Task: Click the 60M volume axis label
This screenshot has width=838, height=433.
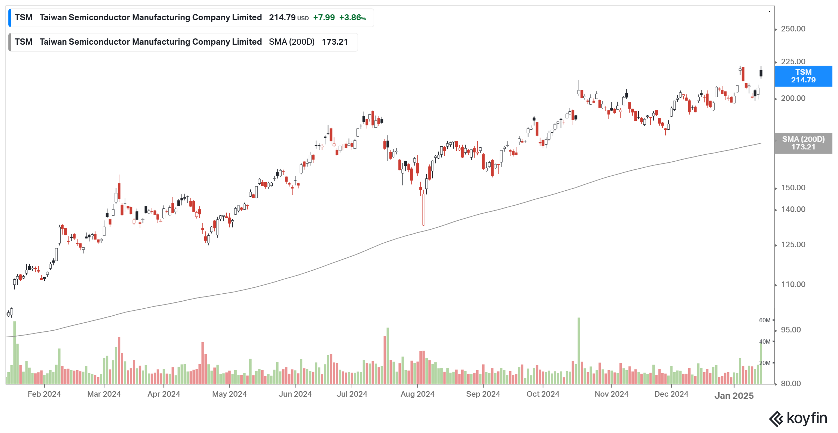Action: point(764,320)
